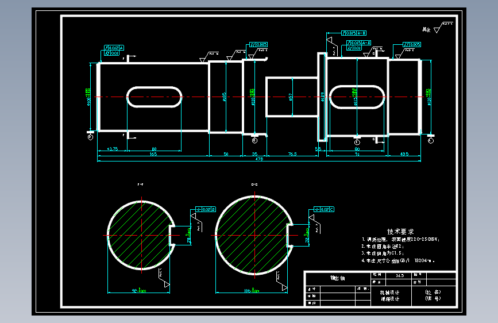This screenshot has width=498, height=323.
Task: Click the G-G section view label
Action: click(254, 184)
